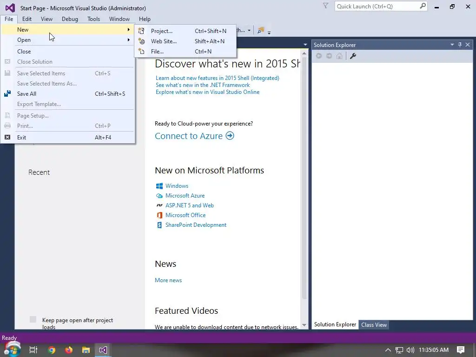
Task: Expand the New submenu arrow
Action: tap(129, 29)
